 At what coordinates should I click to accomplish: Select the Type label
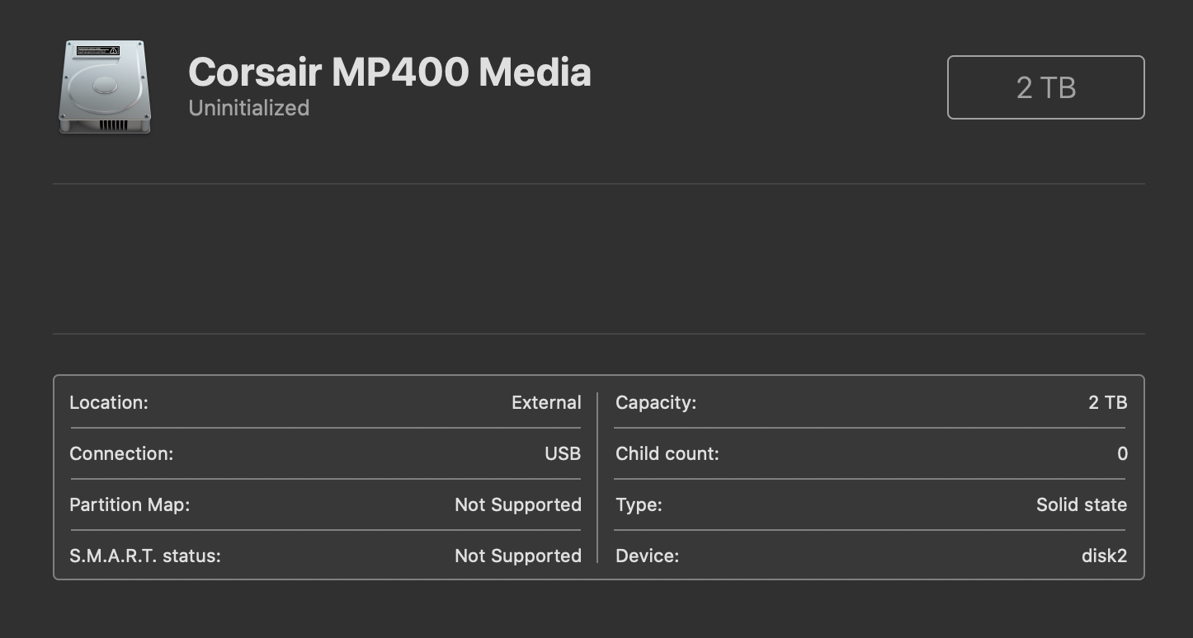point(639,504)
